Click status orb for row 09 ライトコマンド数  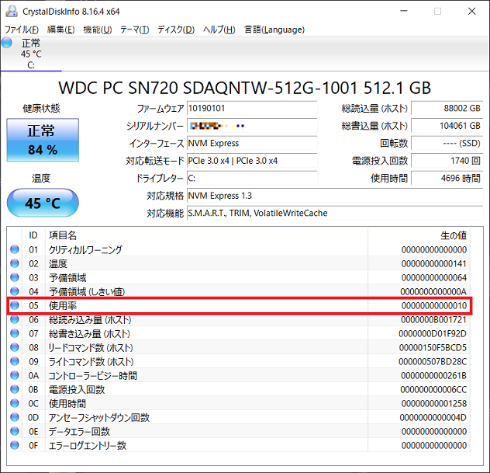pyautogui.click(x=15, y=361)
